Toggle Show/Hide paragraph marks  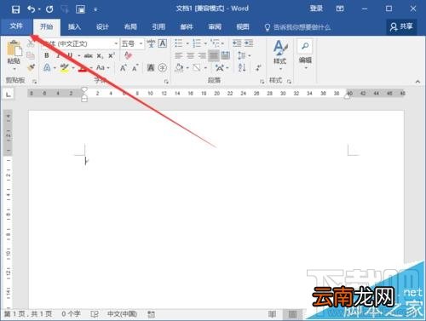tap(258, 67)
